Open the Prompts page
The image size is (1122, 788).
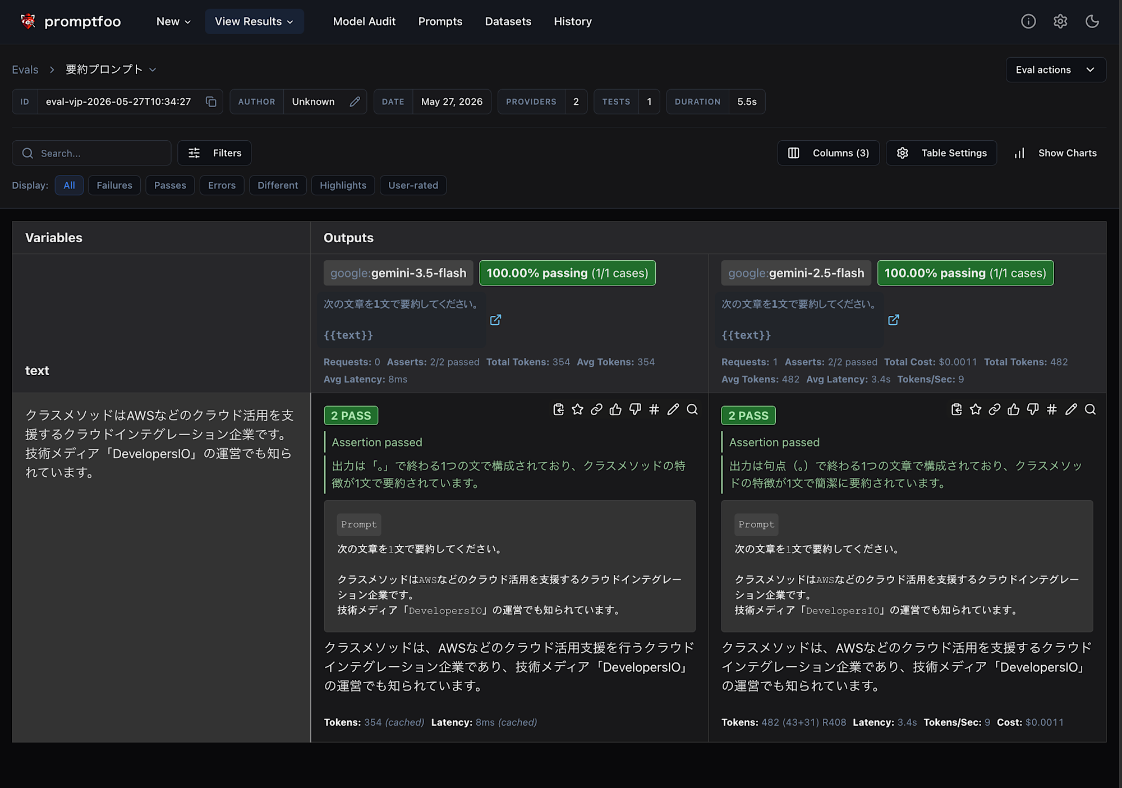click(440, 21)
